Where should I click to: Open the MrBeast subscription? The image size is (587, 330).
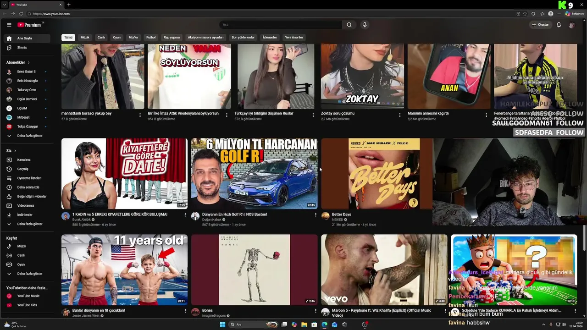(28, 117)
